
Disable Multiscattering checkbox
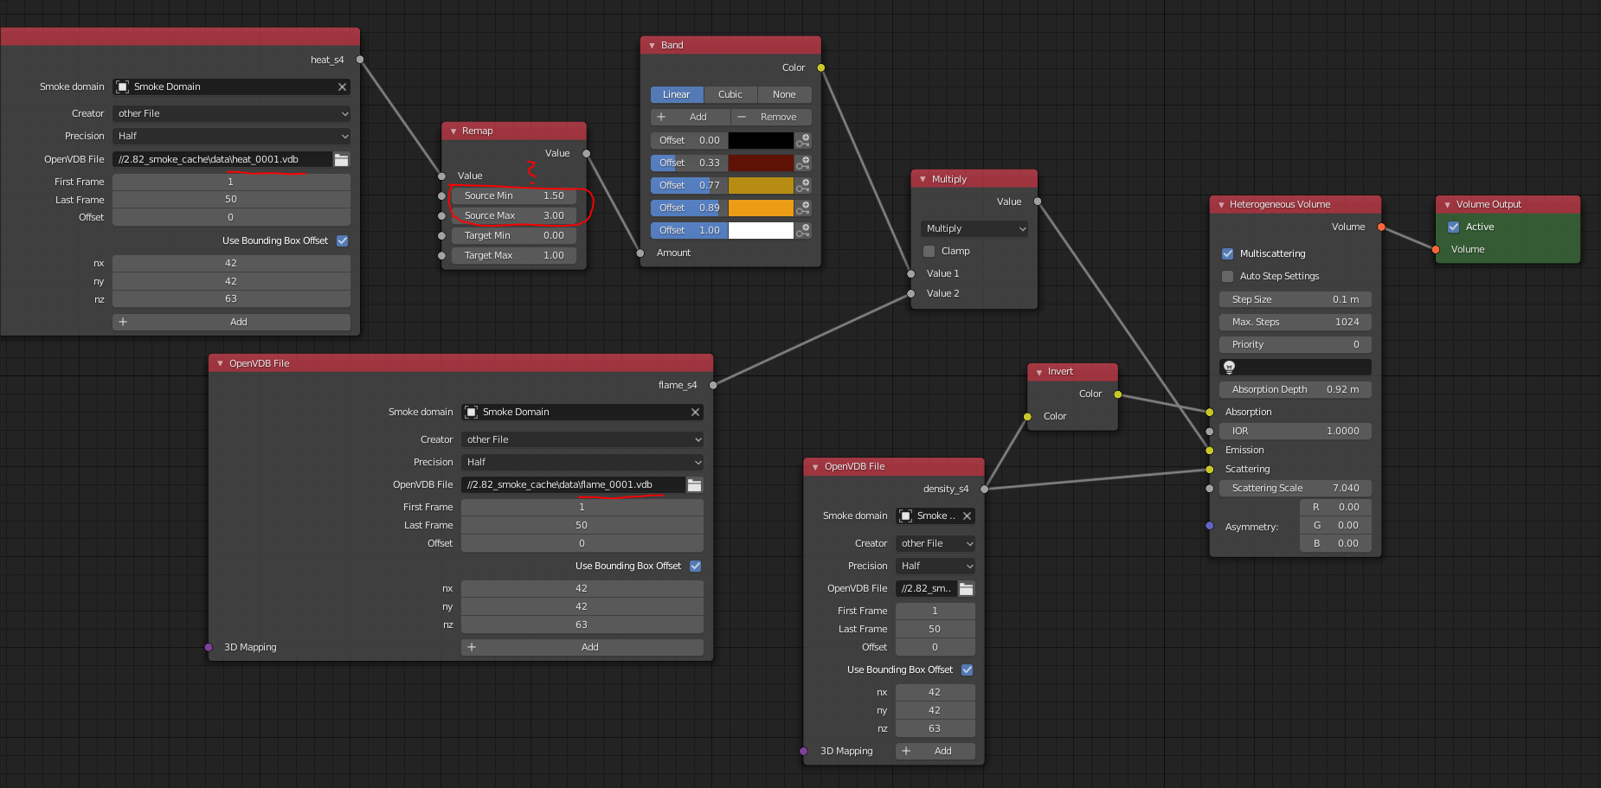click(x=1227, y=254)
